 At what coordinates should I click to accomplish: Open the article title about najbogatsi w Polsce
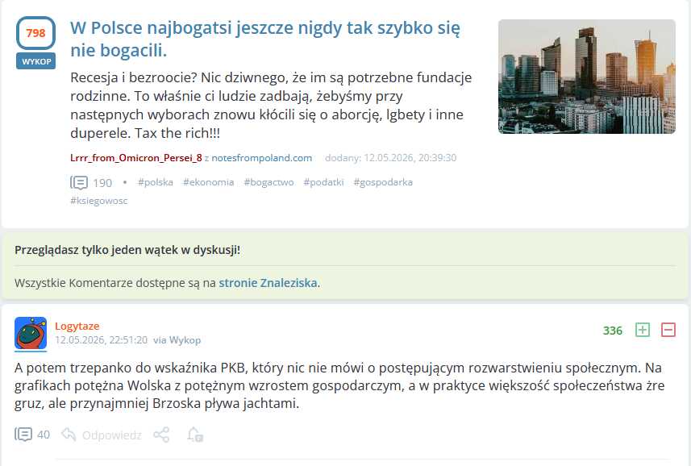265,39
